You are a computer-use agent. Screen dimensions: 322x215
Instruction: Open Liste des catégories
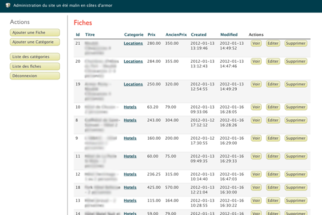click(35, 57)
